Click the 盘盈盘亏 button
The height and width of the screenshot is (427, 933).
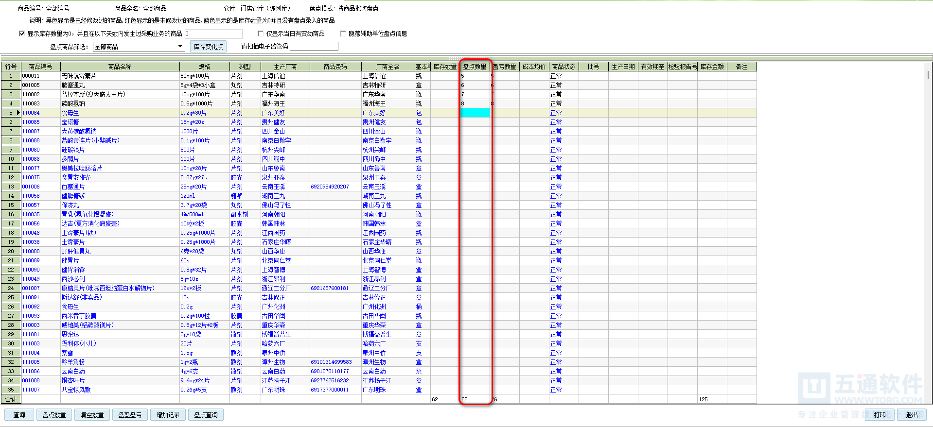tap(130, 415)
